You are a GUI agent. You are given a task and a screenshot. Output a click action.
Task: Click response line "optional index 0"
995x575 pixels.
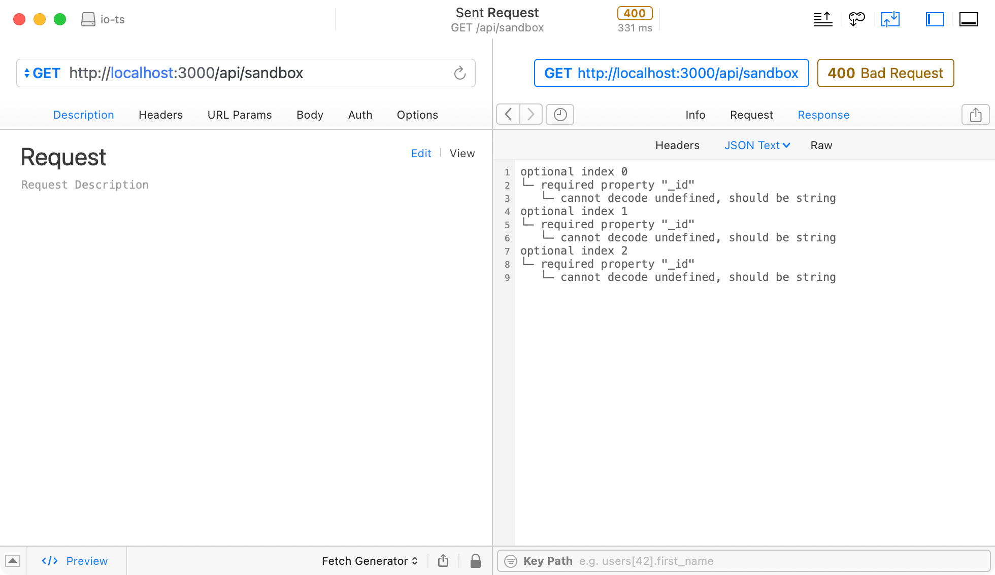click(574, 172)
